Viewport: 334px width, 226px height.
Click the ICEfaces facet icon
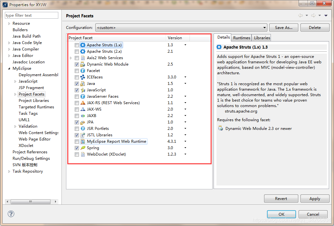click(83, 77)
